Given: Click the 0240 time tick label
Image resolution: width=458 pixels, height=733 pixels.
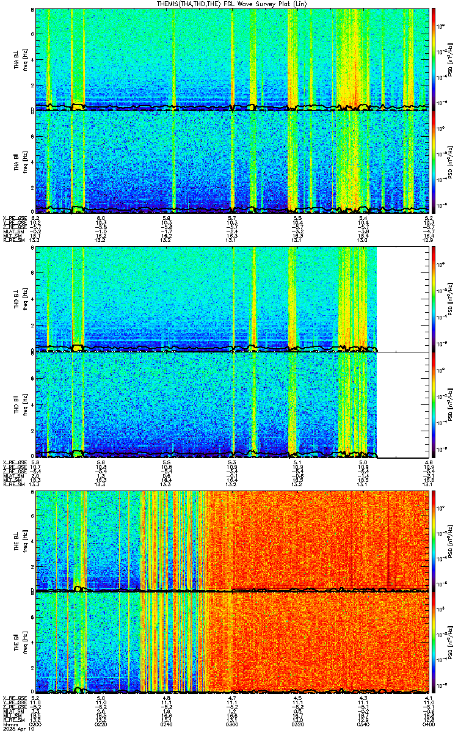Looking at the screenshot, I should tap(167, 724).
